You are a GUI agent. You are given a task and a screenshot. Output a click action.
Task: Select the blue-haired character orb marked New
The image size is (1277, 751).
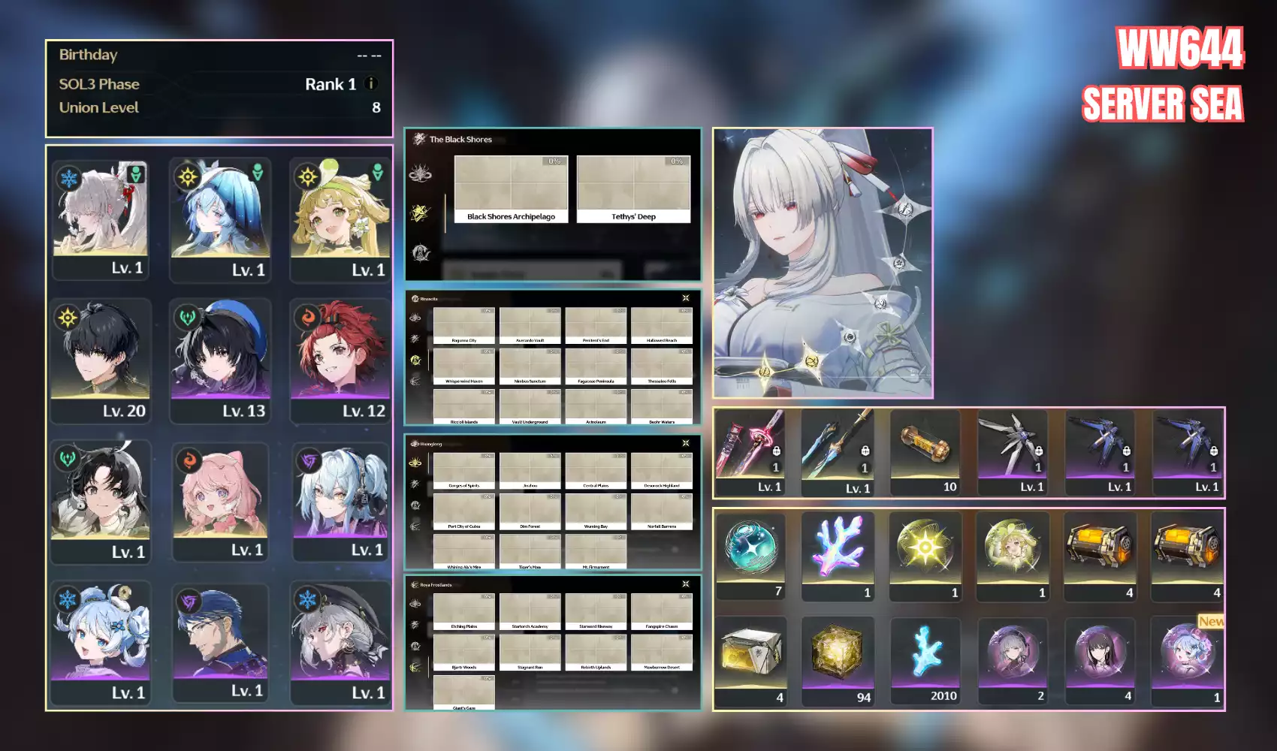pyautogui.click(x=1187, y=662)
